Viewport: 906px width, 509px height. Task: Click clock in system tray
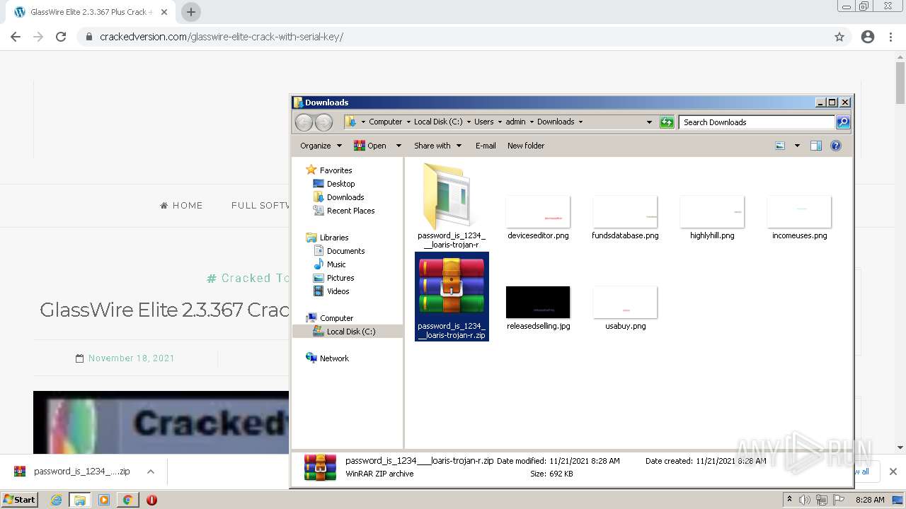point(870,500)
